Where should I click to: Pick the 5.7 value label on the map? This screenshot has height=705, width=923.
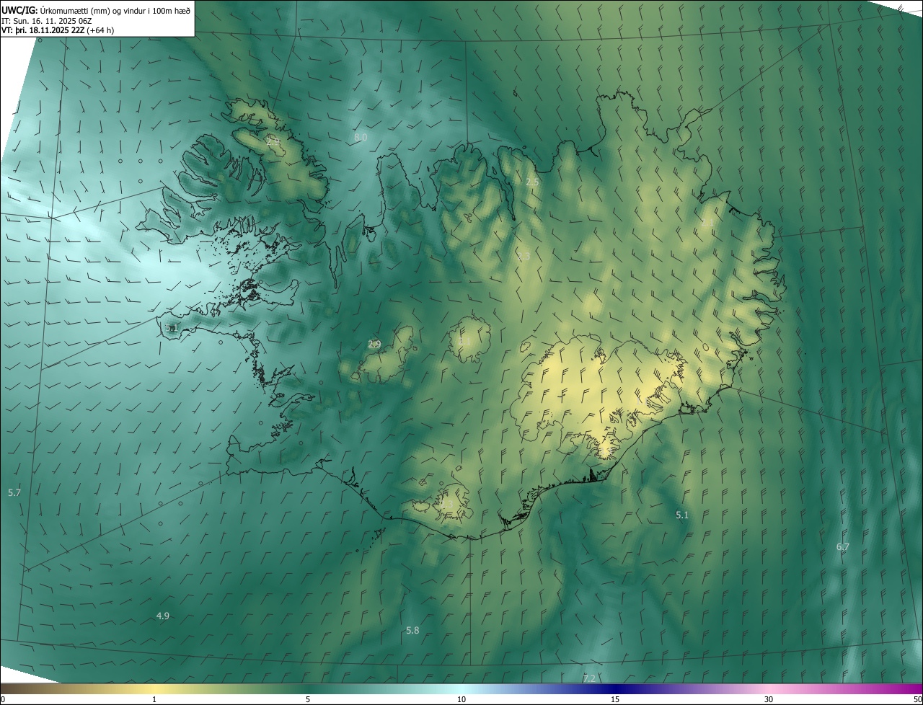[14, 492]
